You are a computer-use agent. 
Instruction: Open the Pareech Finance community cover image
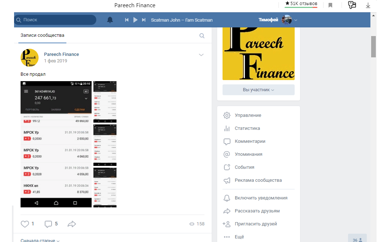pyautogui.click(x=258, y=53)
